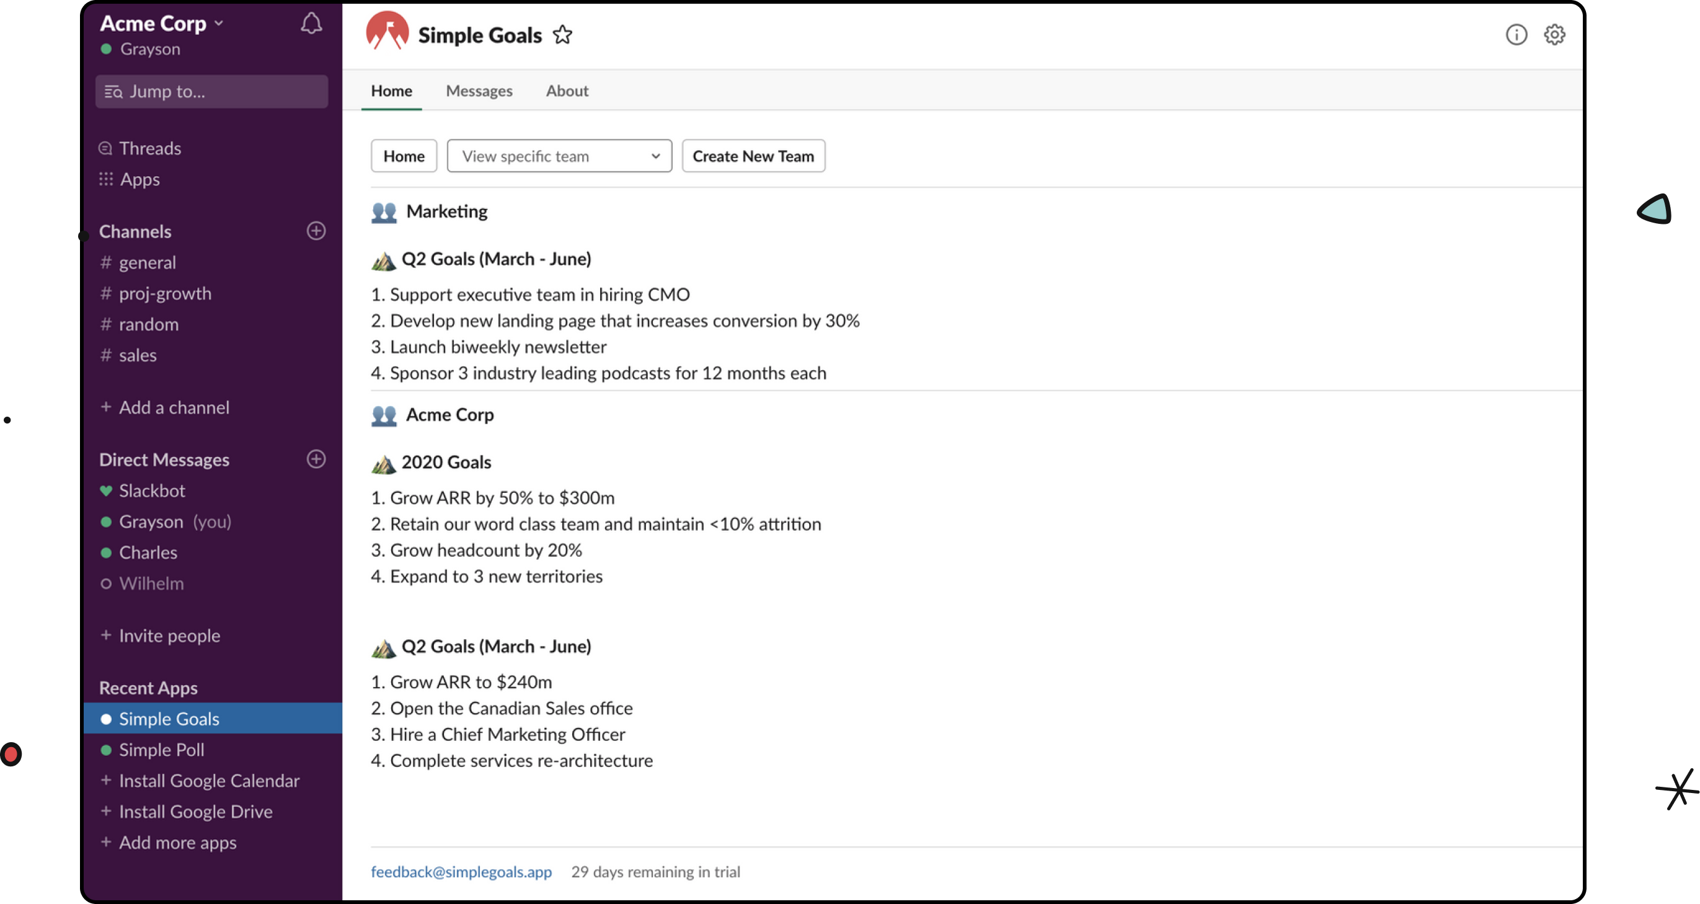Open the settings gear icon
Image resolution: width=1700 pixels, height=904 pixels.
click(1554, 34)
